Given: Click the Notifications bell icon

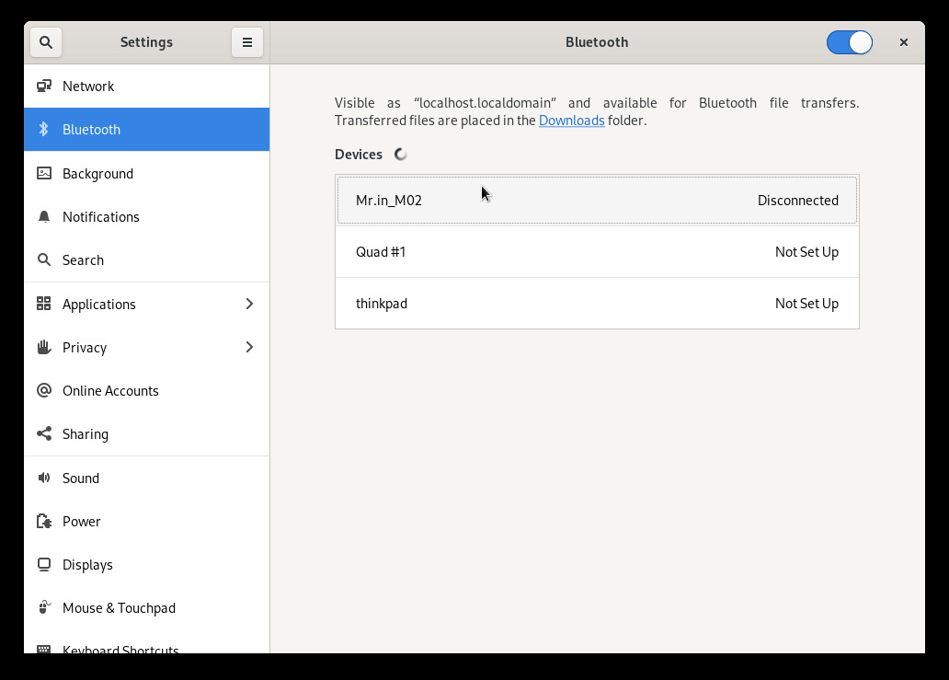Looking at the screenshot, I should [x=44, y=217].
